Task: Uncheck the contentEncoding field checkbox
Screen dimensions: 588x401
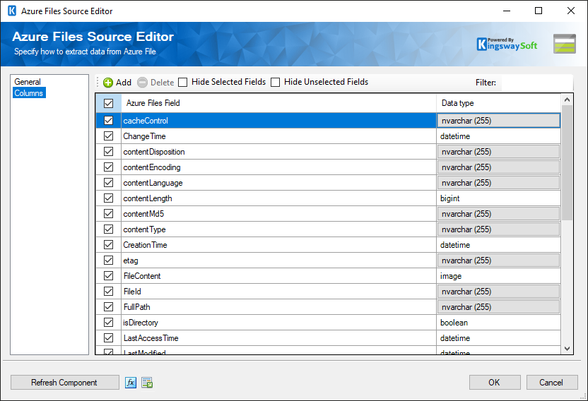Action: pos(108,167)
